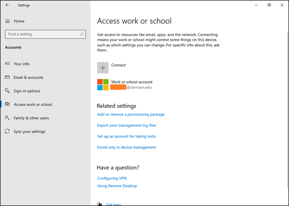Click the Your info person icon
This screenshot has width=289, height=206.
tap(7, 64)
